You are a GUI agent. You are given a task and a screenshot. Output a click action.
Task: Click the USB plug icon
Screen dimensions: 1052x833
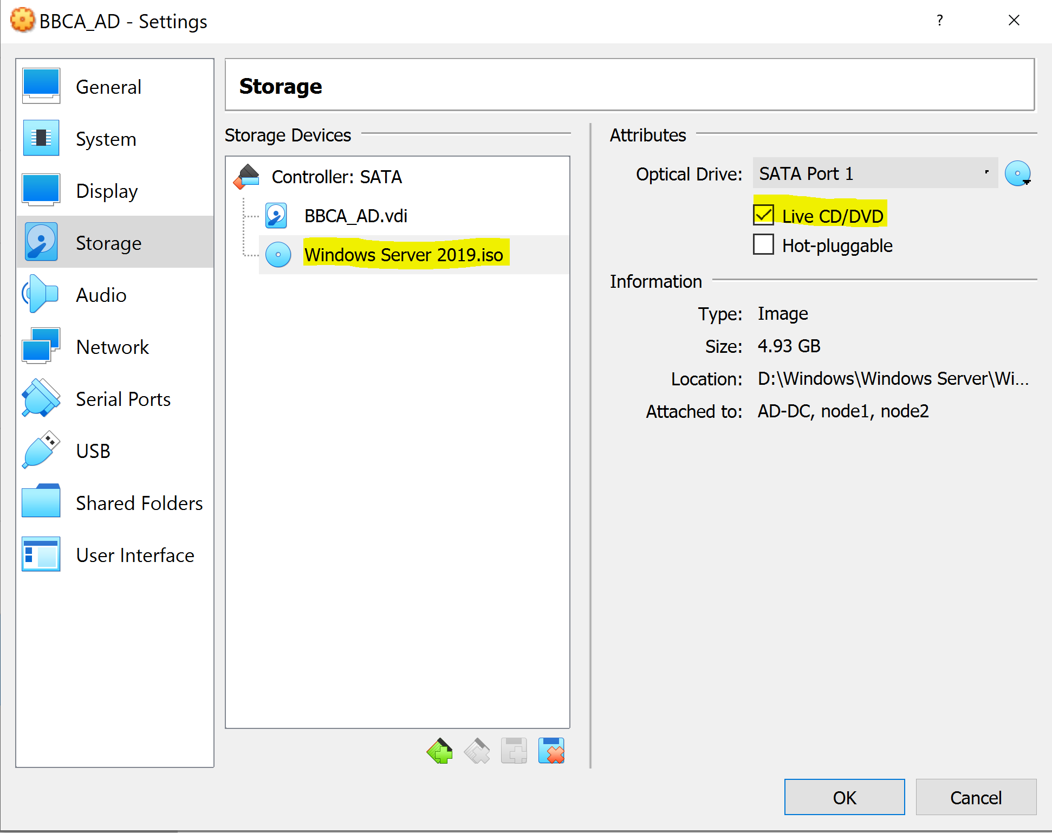click(x=41, y=450)
